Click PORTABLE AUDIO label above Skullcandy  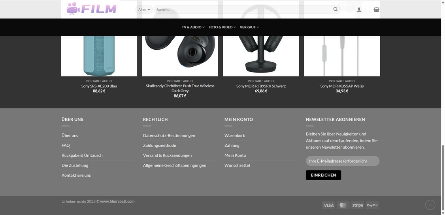[x=180, y=81]
